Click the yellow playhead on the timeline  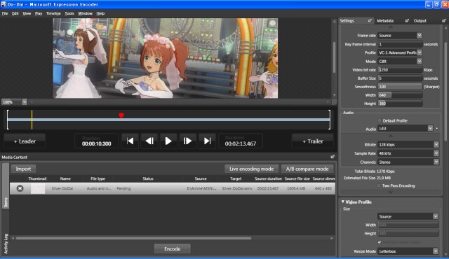(x=32, y=120)
